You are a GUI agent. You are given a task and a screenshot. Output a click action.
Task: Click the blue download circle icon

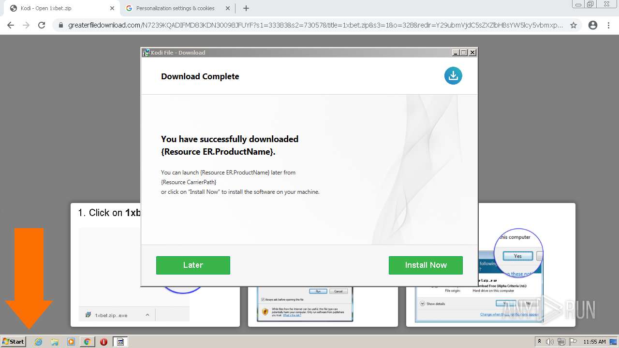point(453,76)
